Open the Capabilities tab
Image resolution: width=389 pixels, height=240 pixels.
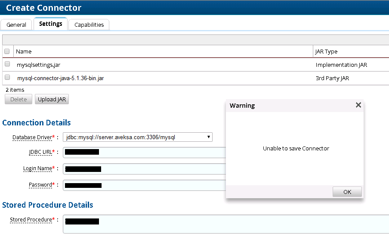coord(89,25)
